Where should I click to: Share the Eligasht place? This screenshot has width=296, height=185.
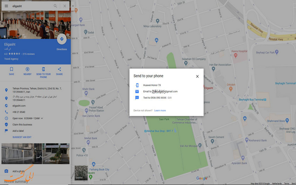coord(59,71)
